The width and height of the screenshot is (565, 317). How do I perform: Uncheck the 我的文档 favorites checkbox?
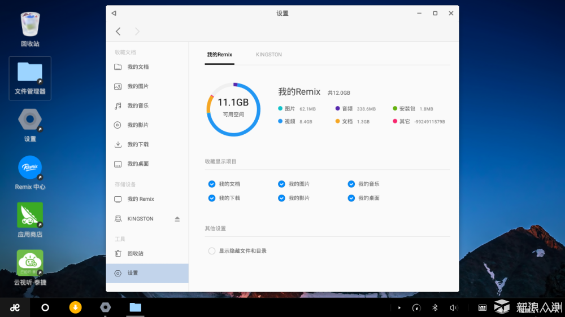click(x=212, y=184)
